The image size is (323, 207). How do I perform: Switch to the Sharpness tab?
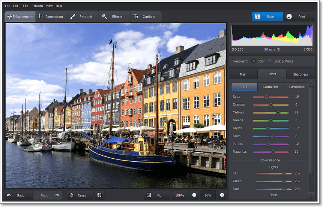(300, 74)
